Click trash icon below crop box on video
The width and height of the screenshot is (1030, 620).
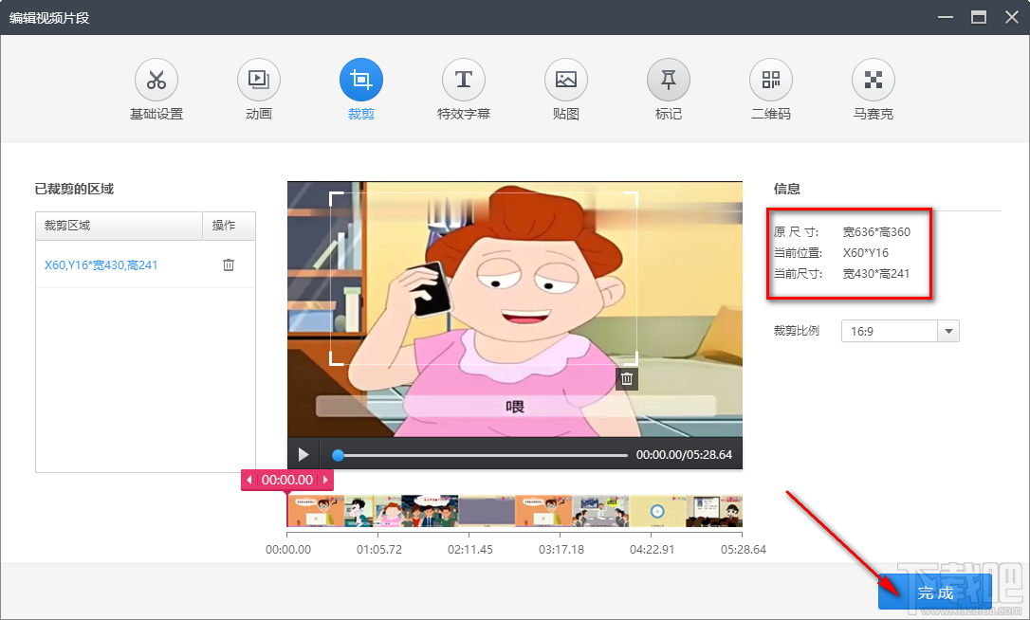[x=626, y=379]
